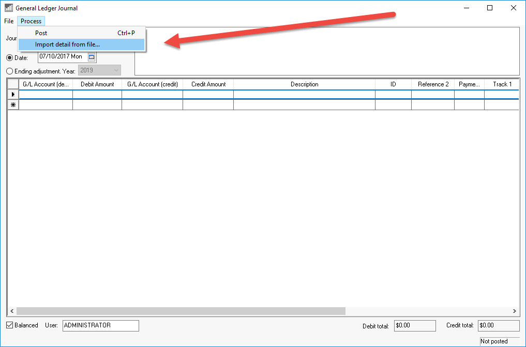This screenshot has width=526, height=347.
Task: Select the Ending adjustment radio button
Action: point(9,71)
